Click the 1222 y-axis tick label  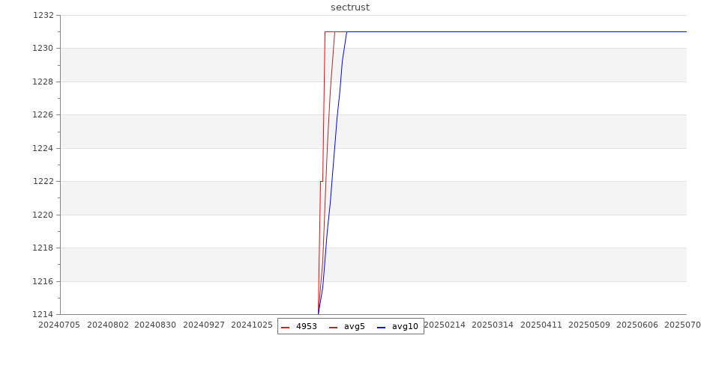click(43, 181)
